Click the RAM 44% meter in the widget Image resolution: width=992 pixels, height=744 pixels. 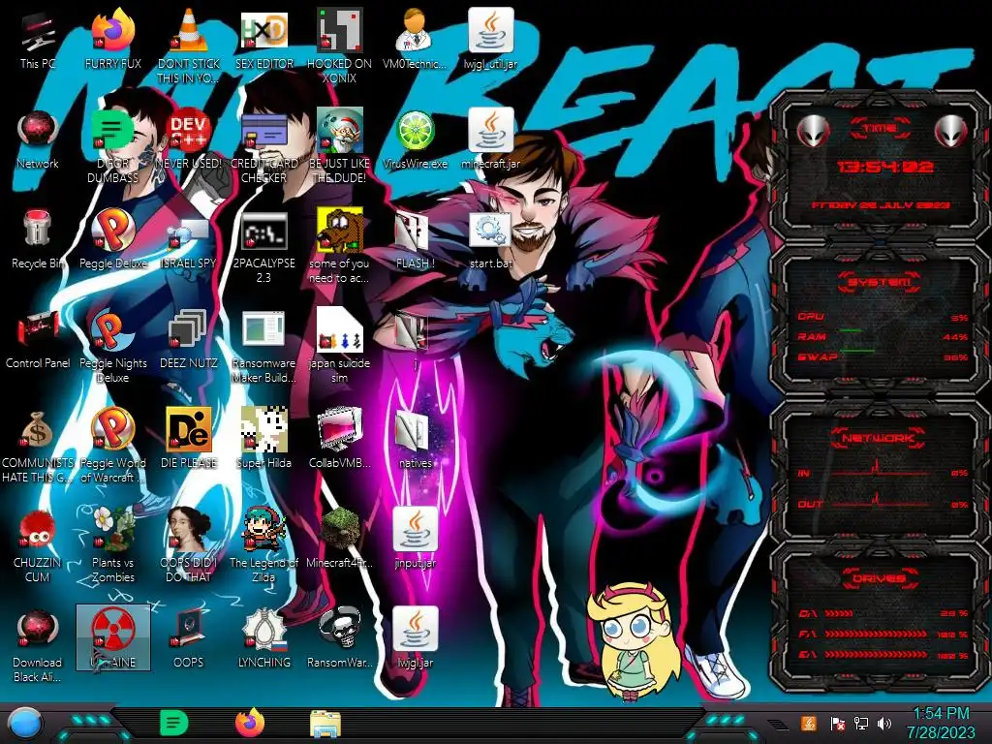[883, 336]
